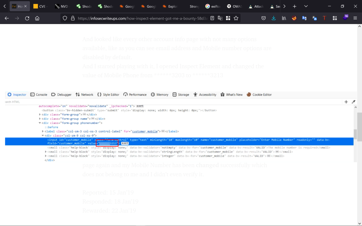This screenshot has width=362, height=226.
Task: Select the bv-hidden-submit button node
Action: tap(129, 110)
